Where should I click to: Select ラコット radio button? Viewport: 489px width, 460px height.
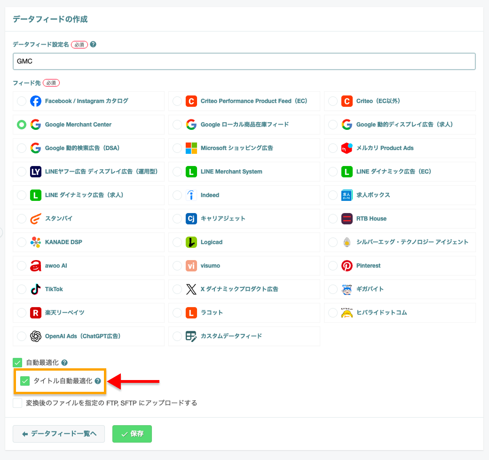point(177,312)
